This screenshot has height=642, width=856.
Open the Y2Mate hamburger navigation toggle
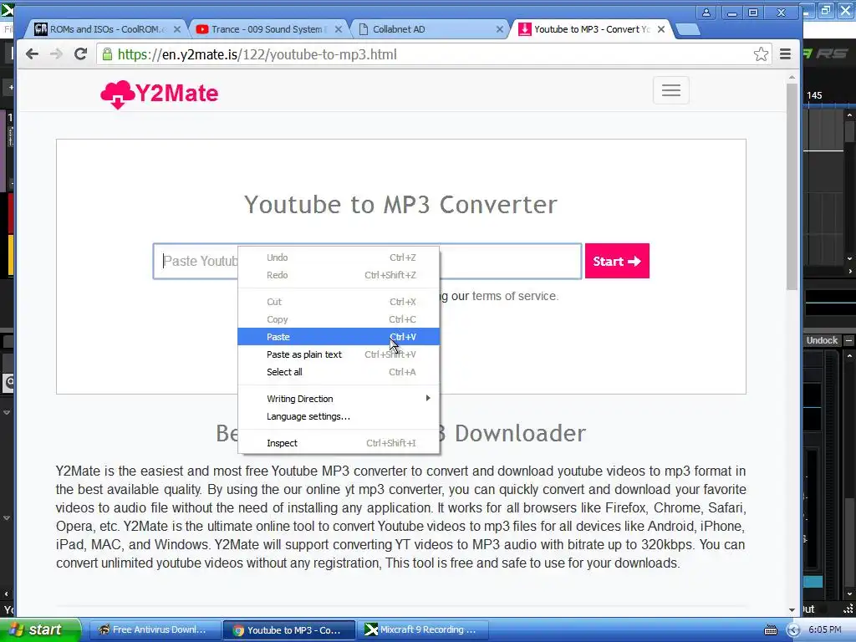pyautogui.click(x=671, y=90)
